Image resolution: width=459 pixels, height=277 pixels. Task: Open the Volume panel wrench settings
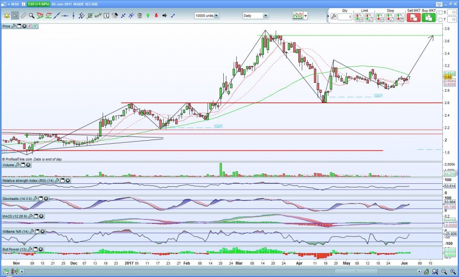pos(18,165)
